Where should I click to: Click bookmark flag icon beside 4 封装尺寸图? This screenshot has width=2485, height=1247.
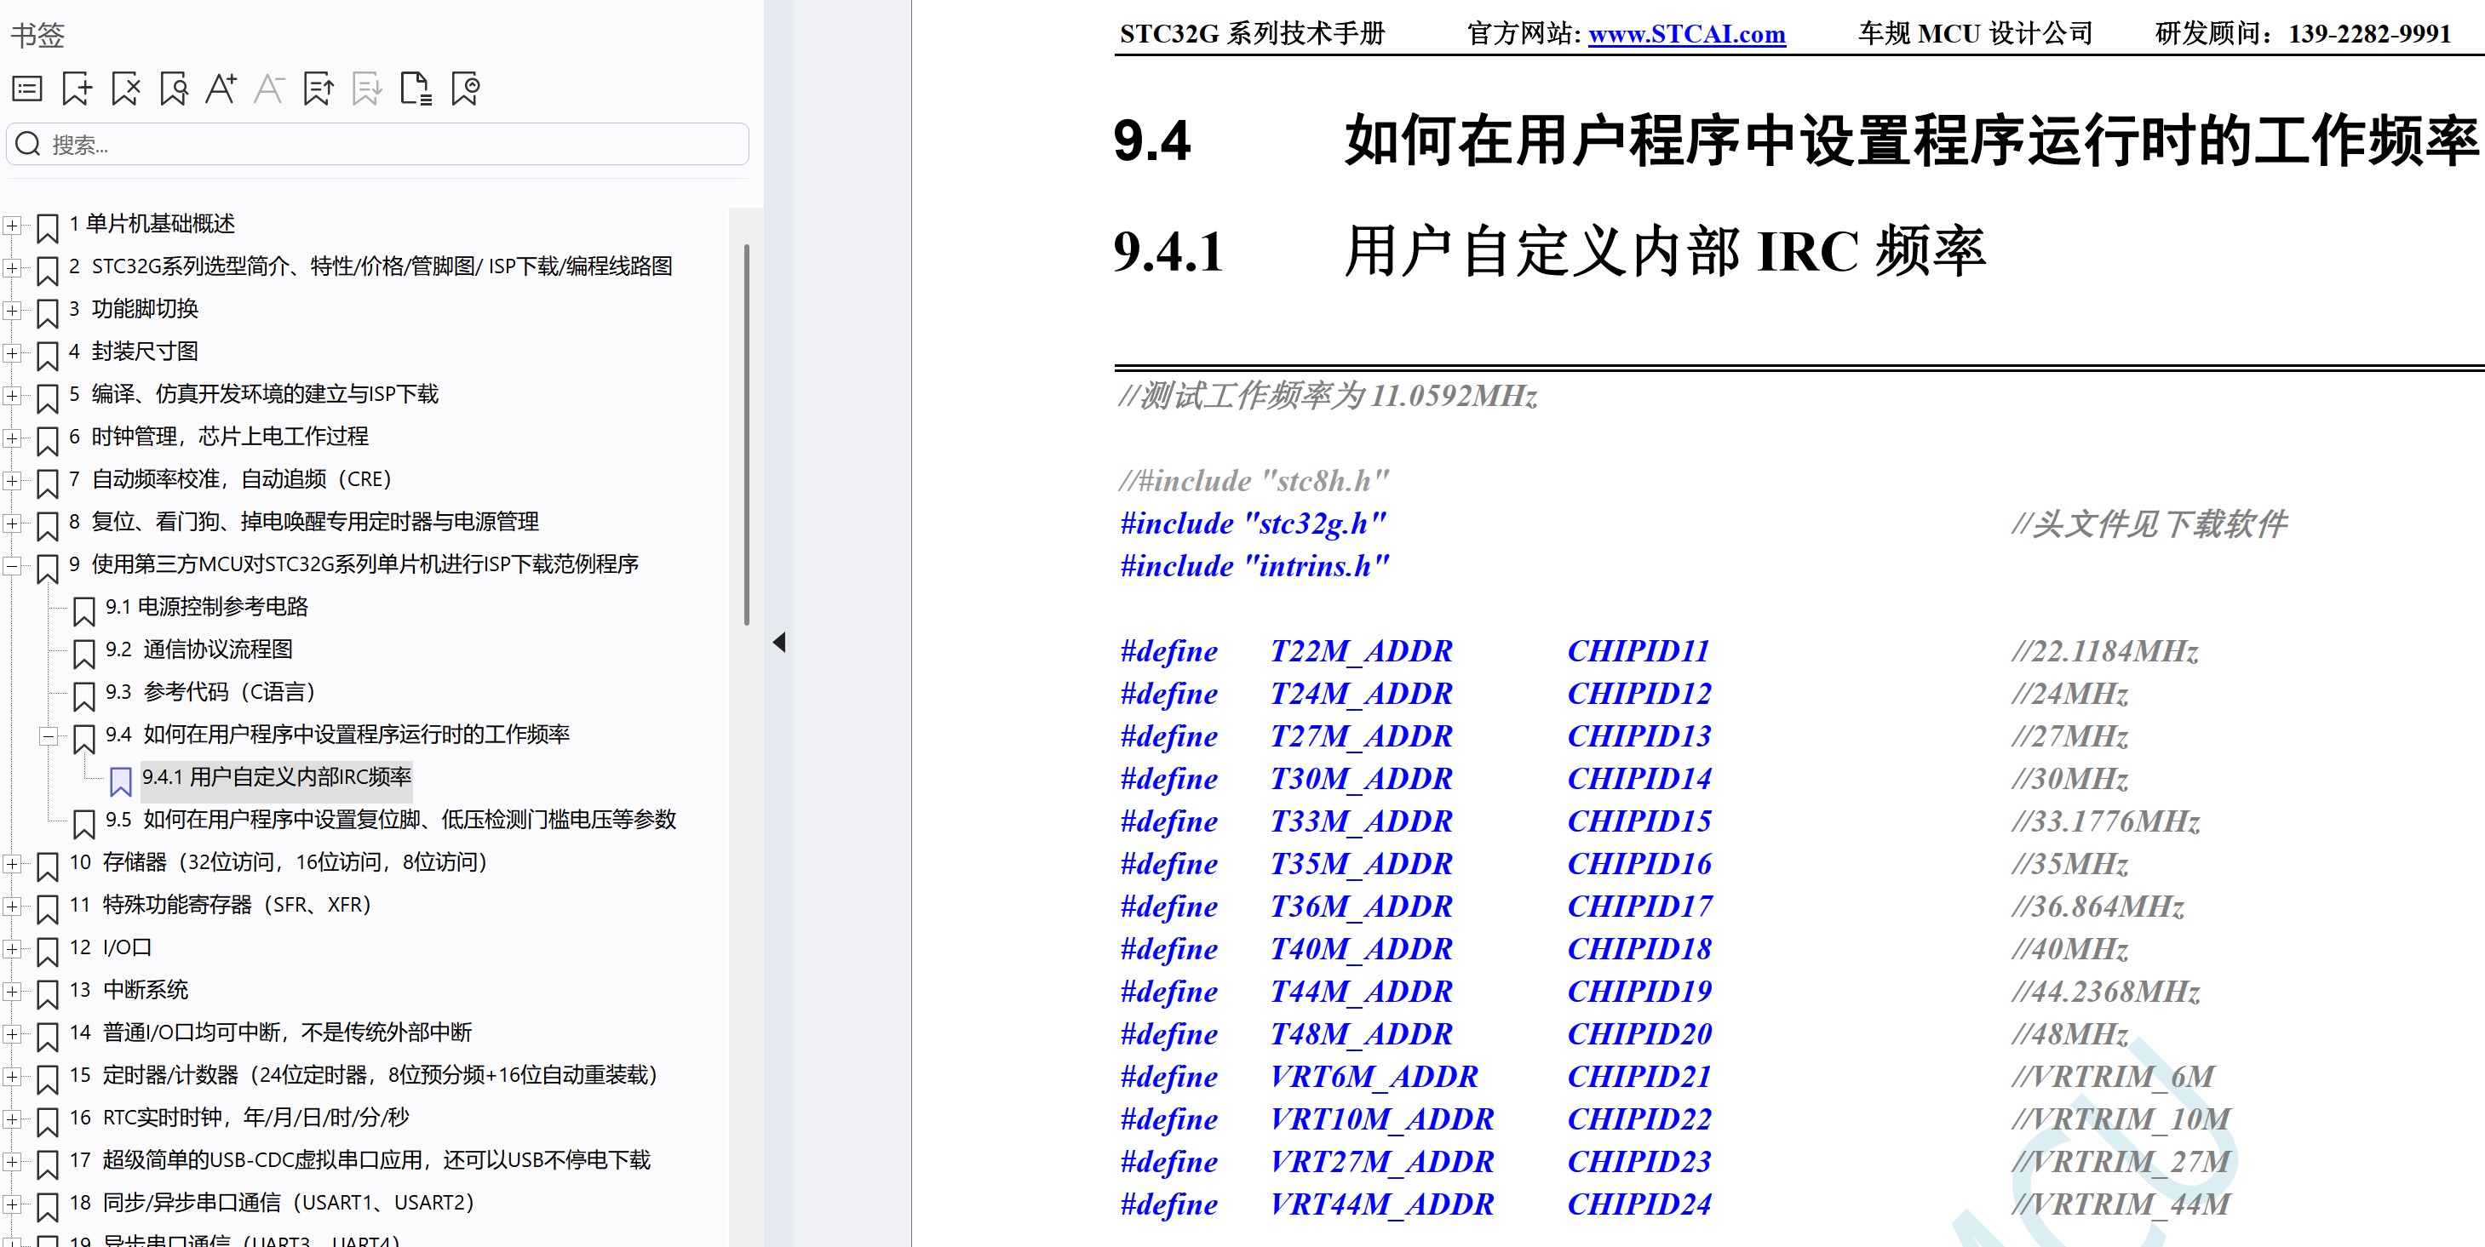48,356
